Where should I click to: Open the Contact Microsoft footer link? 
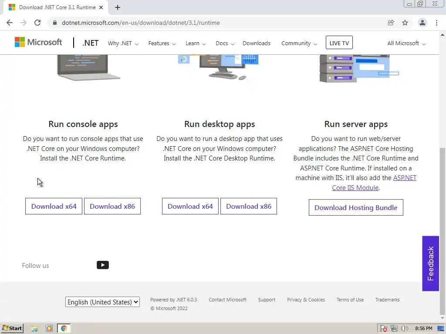point(227,300)
